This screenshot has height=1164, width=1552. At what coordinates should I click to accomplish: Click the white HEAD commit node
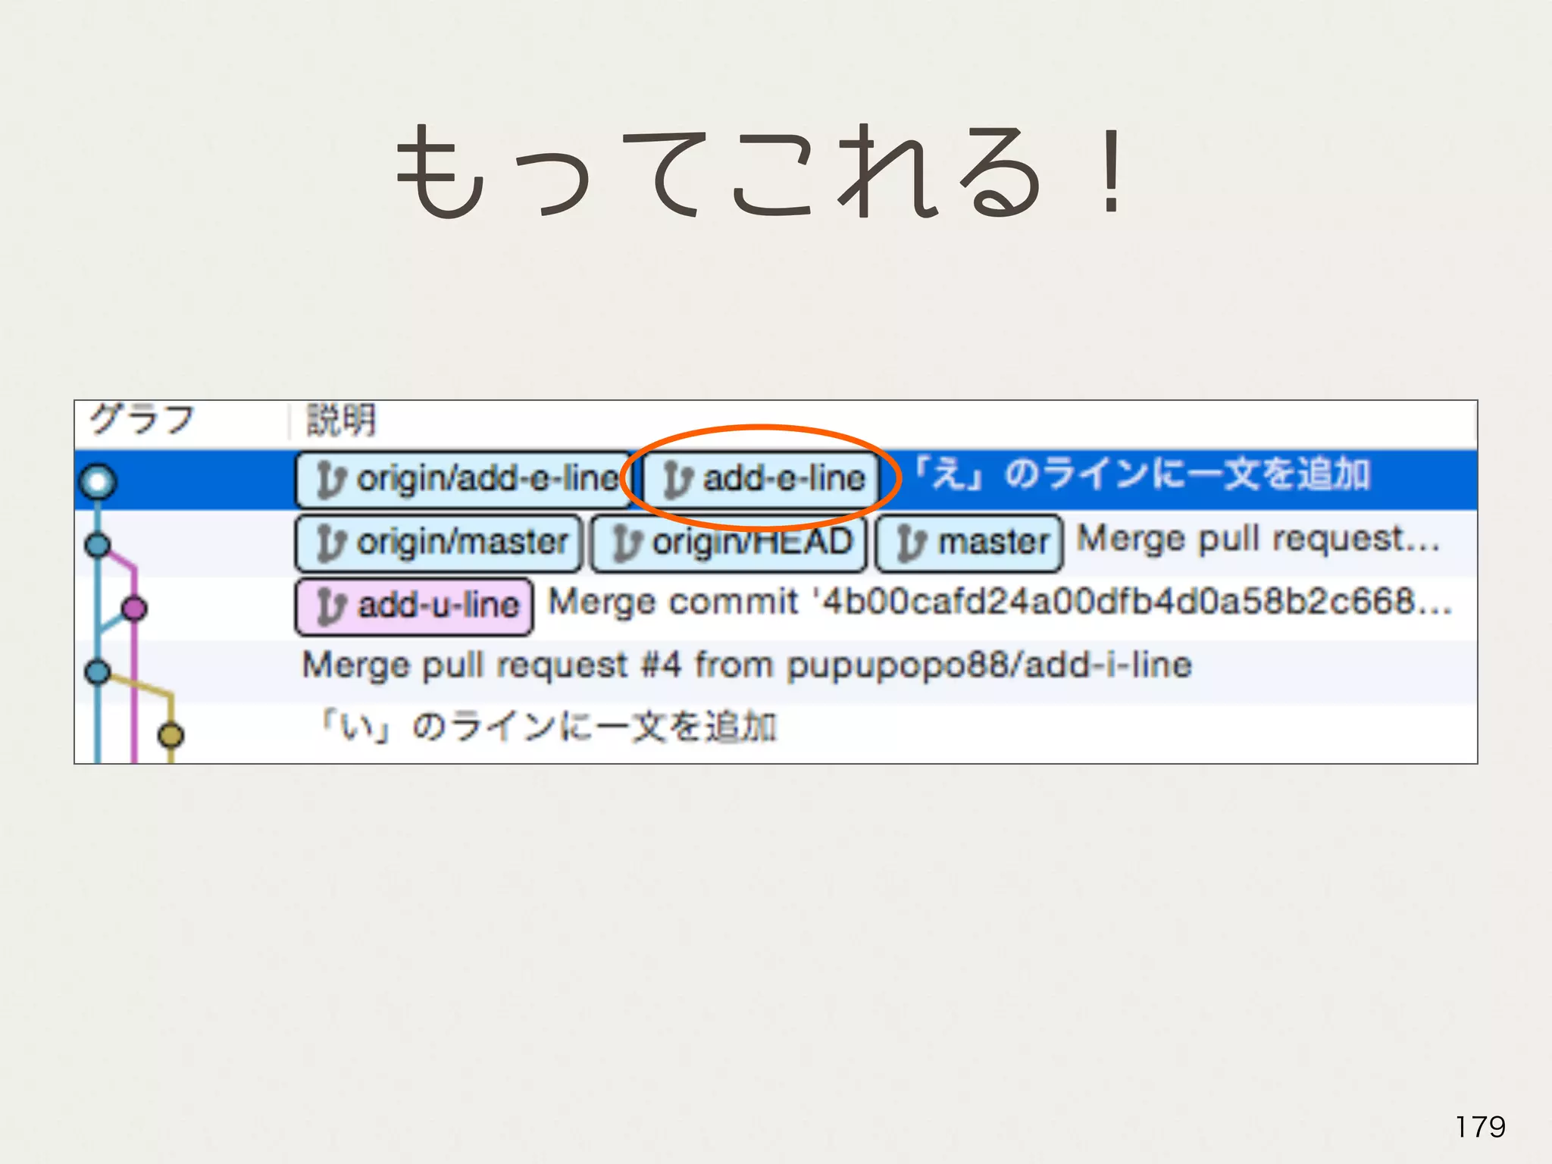(99, 482)
